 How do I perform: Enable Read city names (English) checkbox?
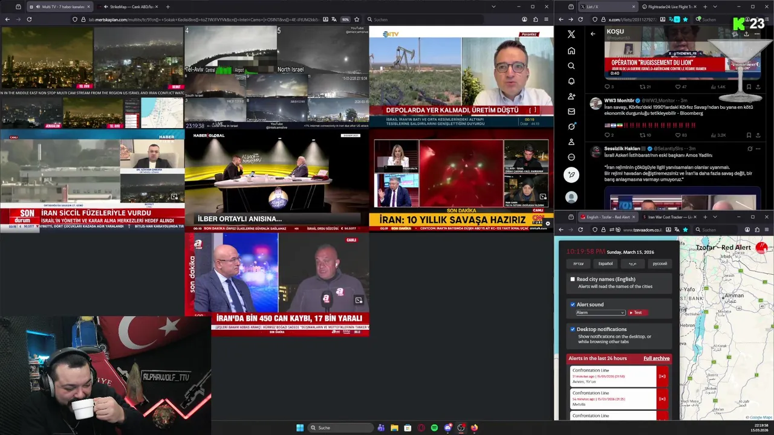pyautogui.click(x=573, y=279)
